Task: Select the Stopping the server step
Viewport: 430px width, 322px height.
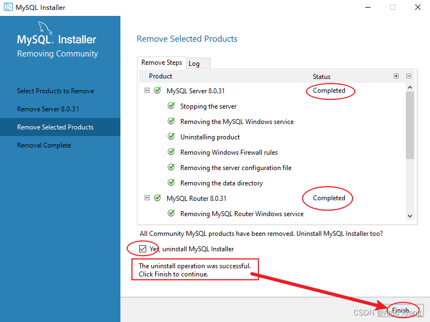Action: [208, 106]
